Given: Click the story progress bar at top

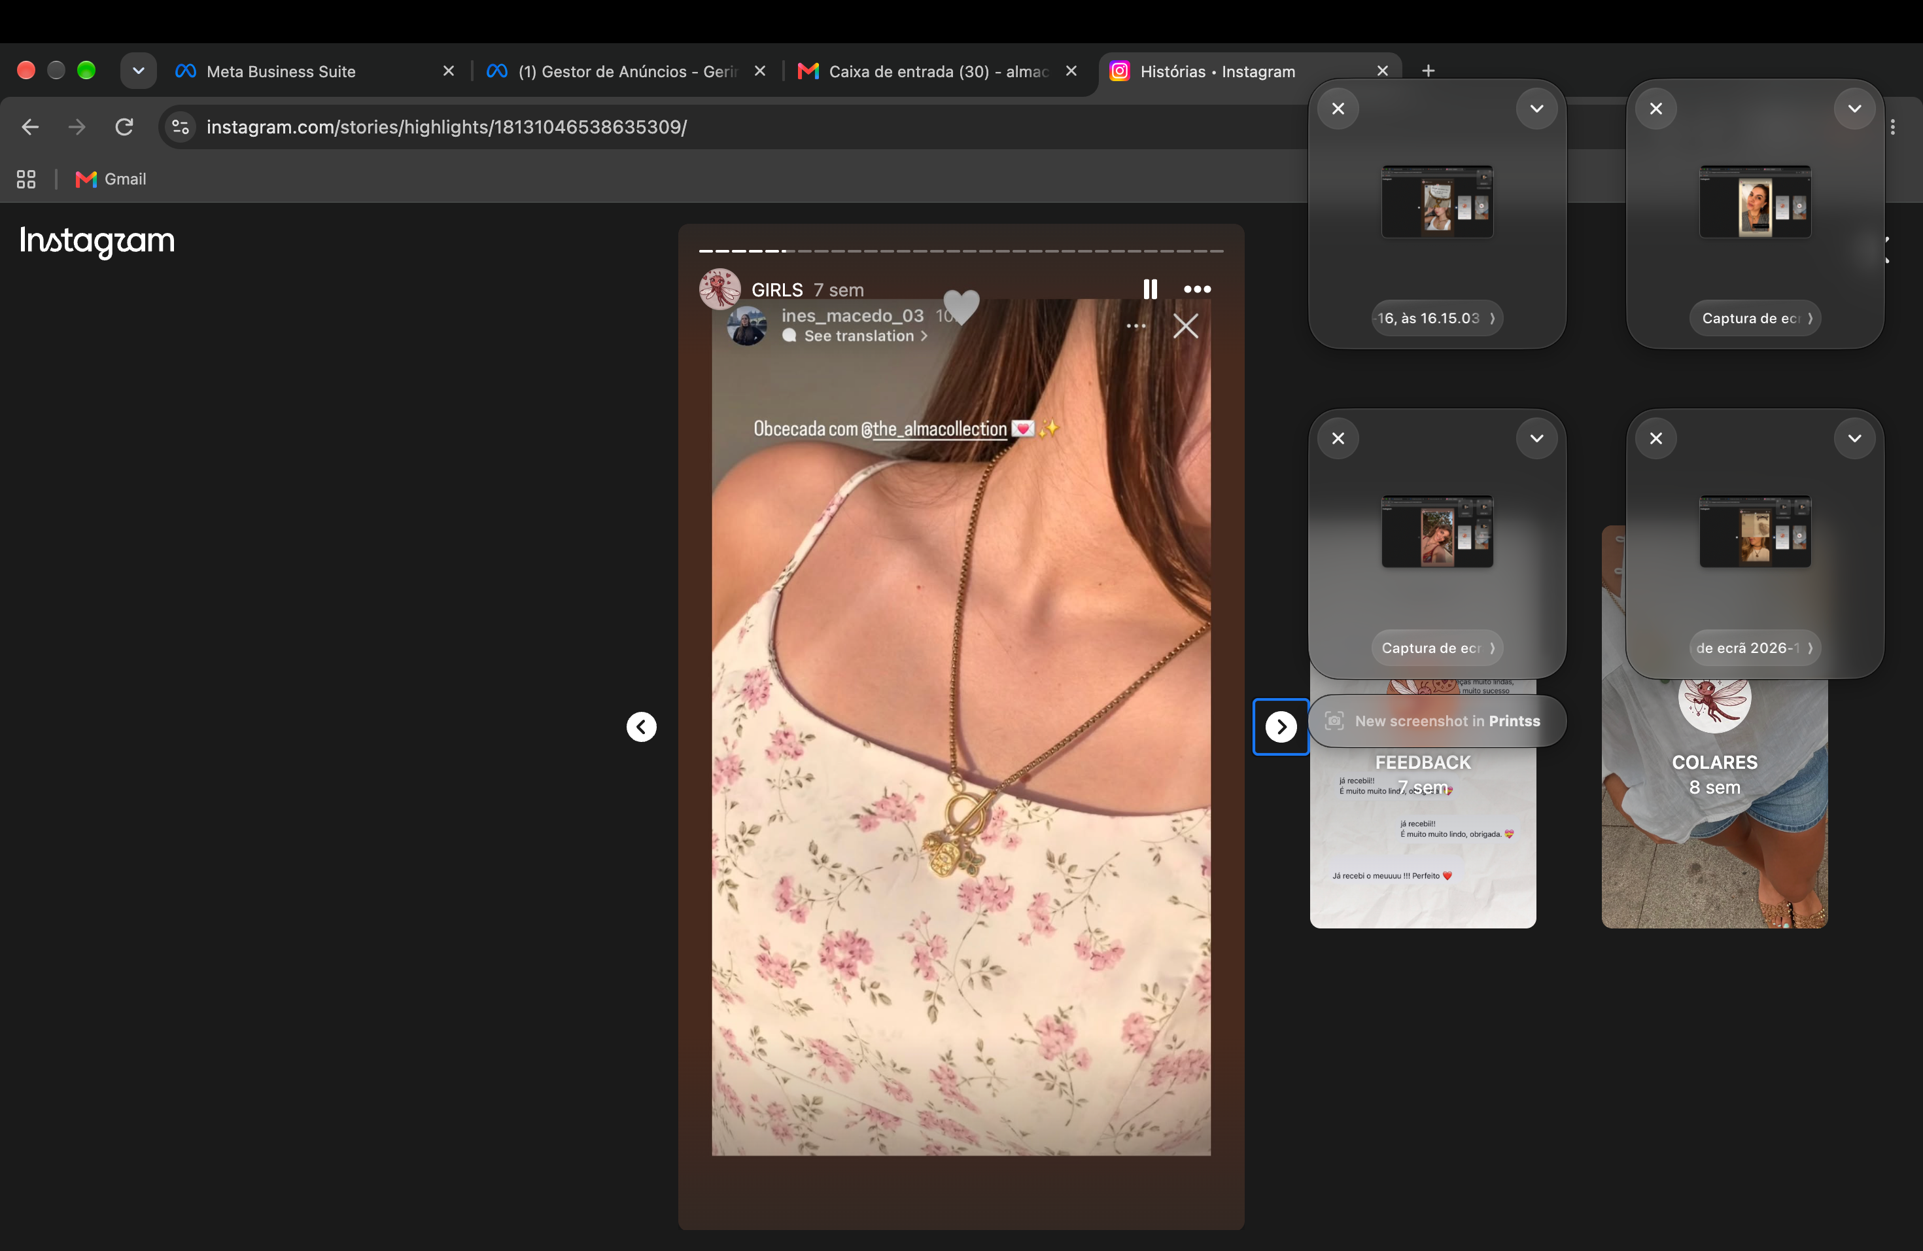Looking at the screenshot, I should (x=961, y=251).
